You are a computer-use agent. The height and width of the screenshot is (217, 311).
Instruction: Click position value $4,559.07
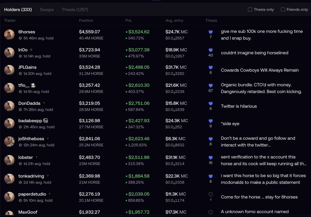click(89, 32)
